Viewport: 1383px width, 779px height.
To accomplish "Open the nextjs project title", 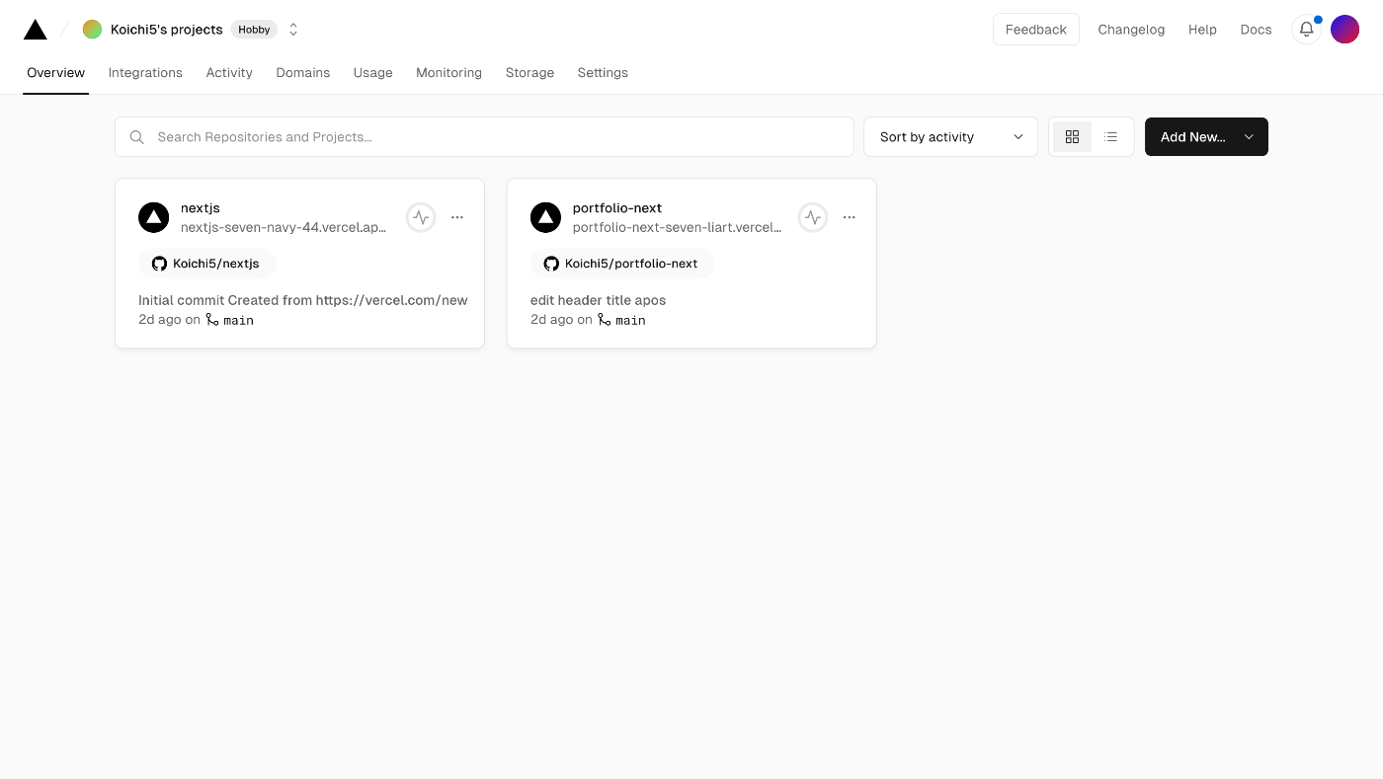I will pos(201,208).
